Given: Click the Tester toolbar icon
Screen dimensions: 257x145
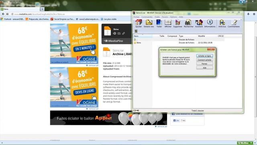Looking at the screenshot, I should pyautogui.click(x=159, y=23).
